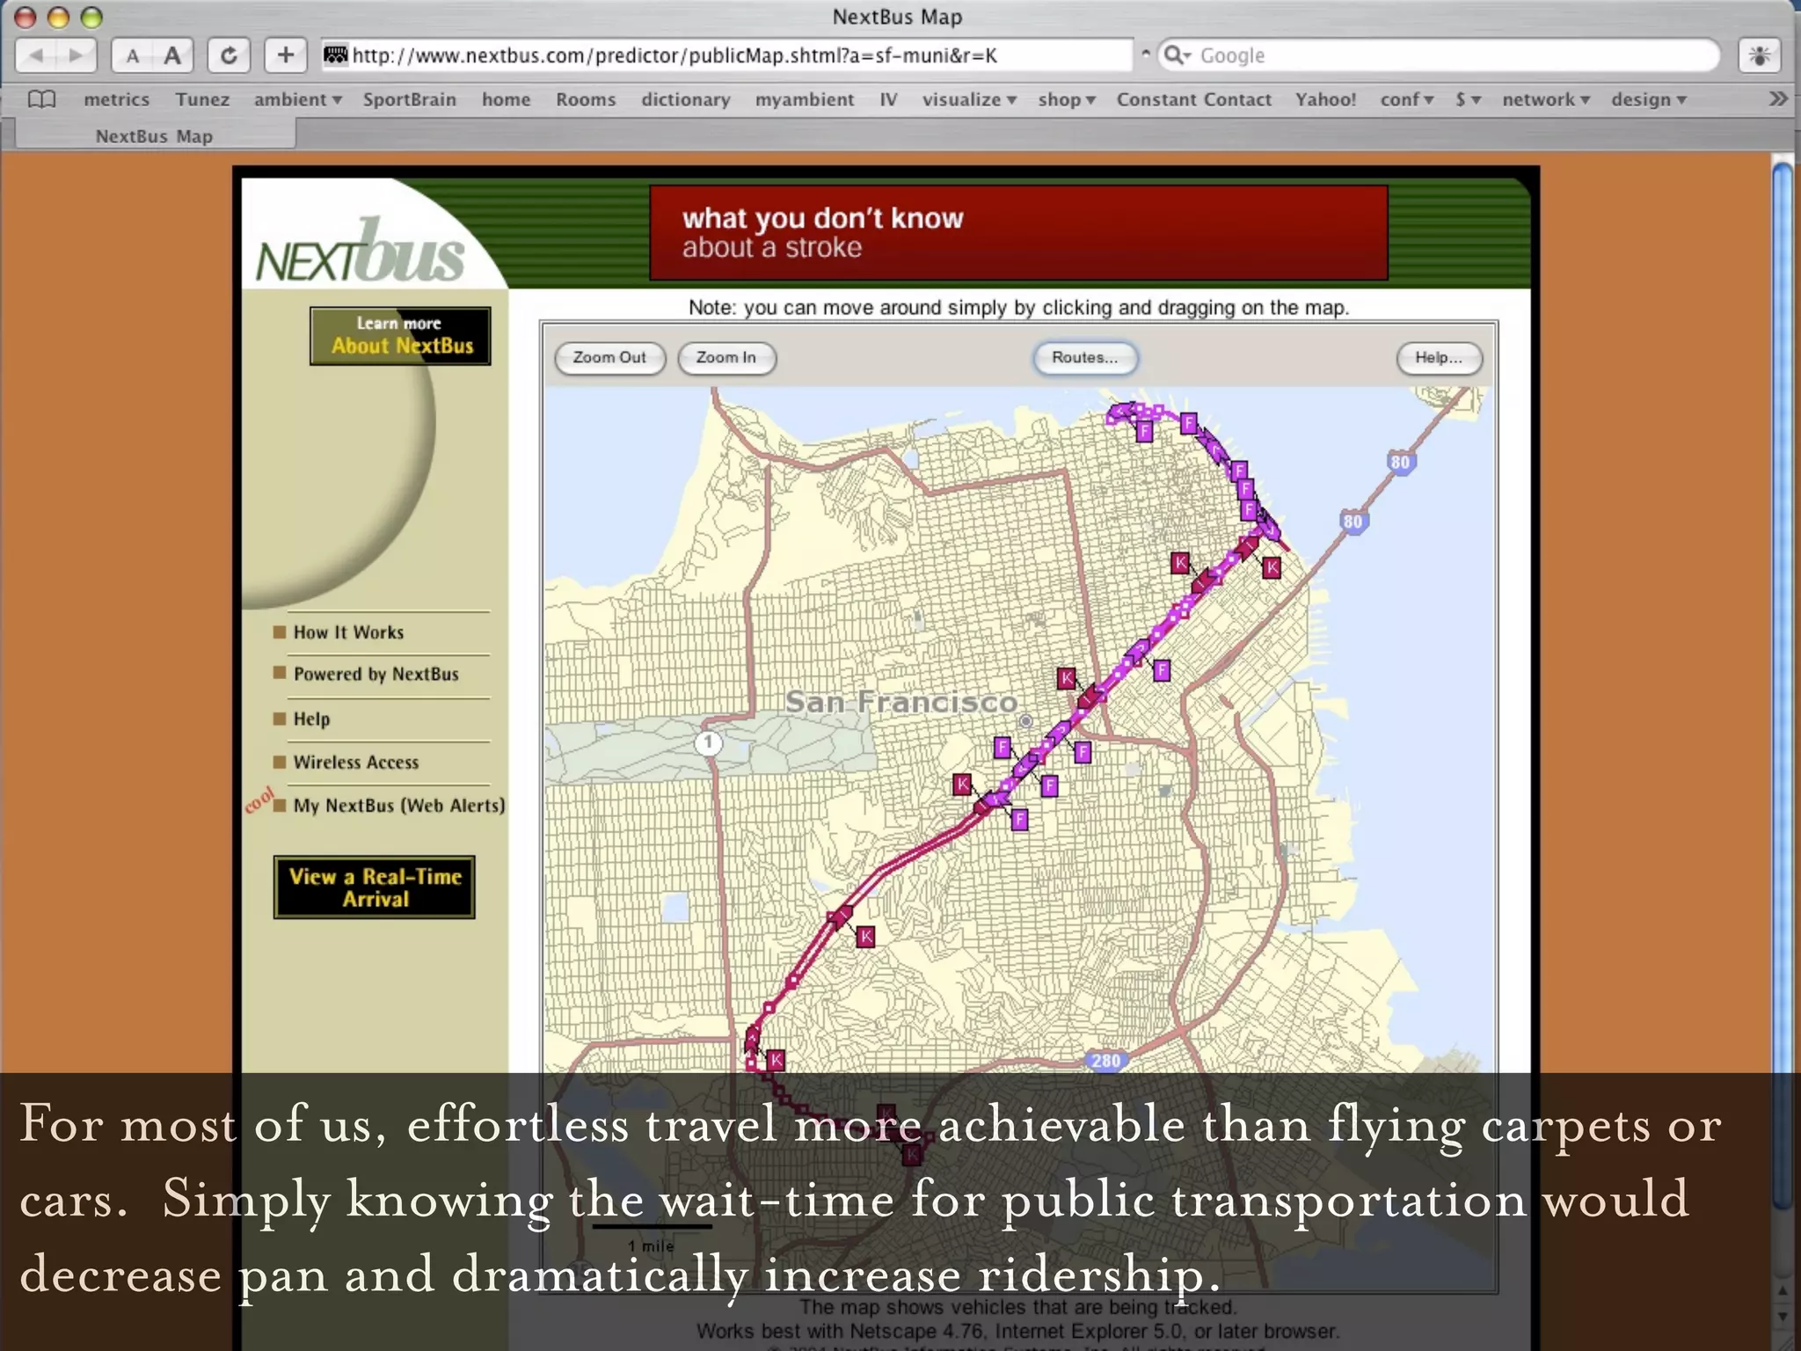Open the visualize bookmarks dropdown

969,99
